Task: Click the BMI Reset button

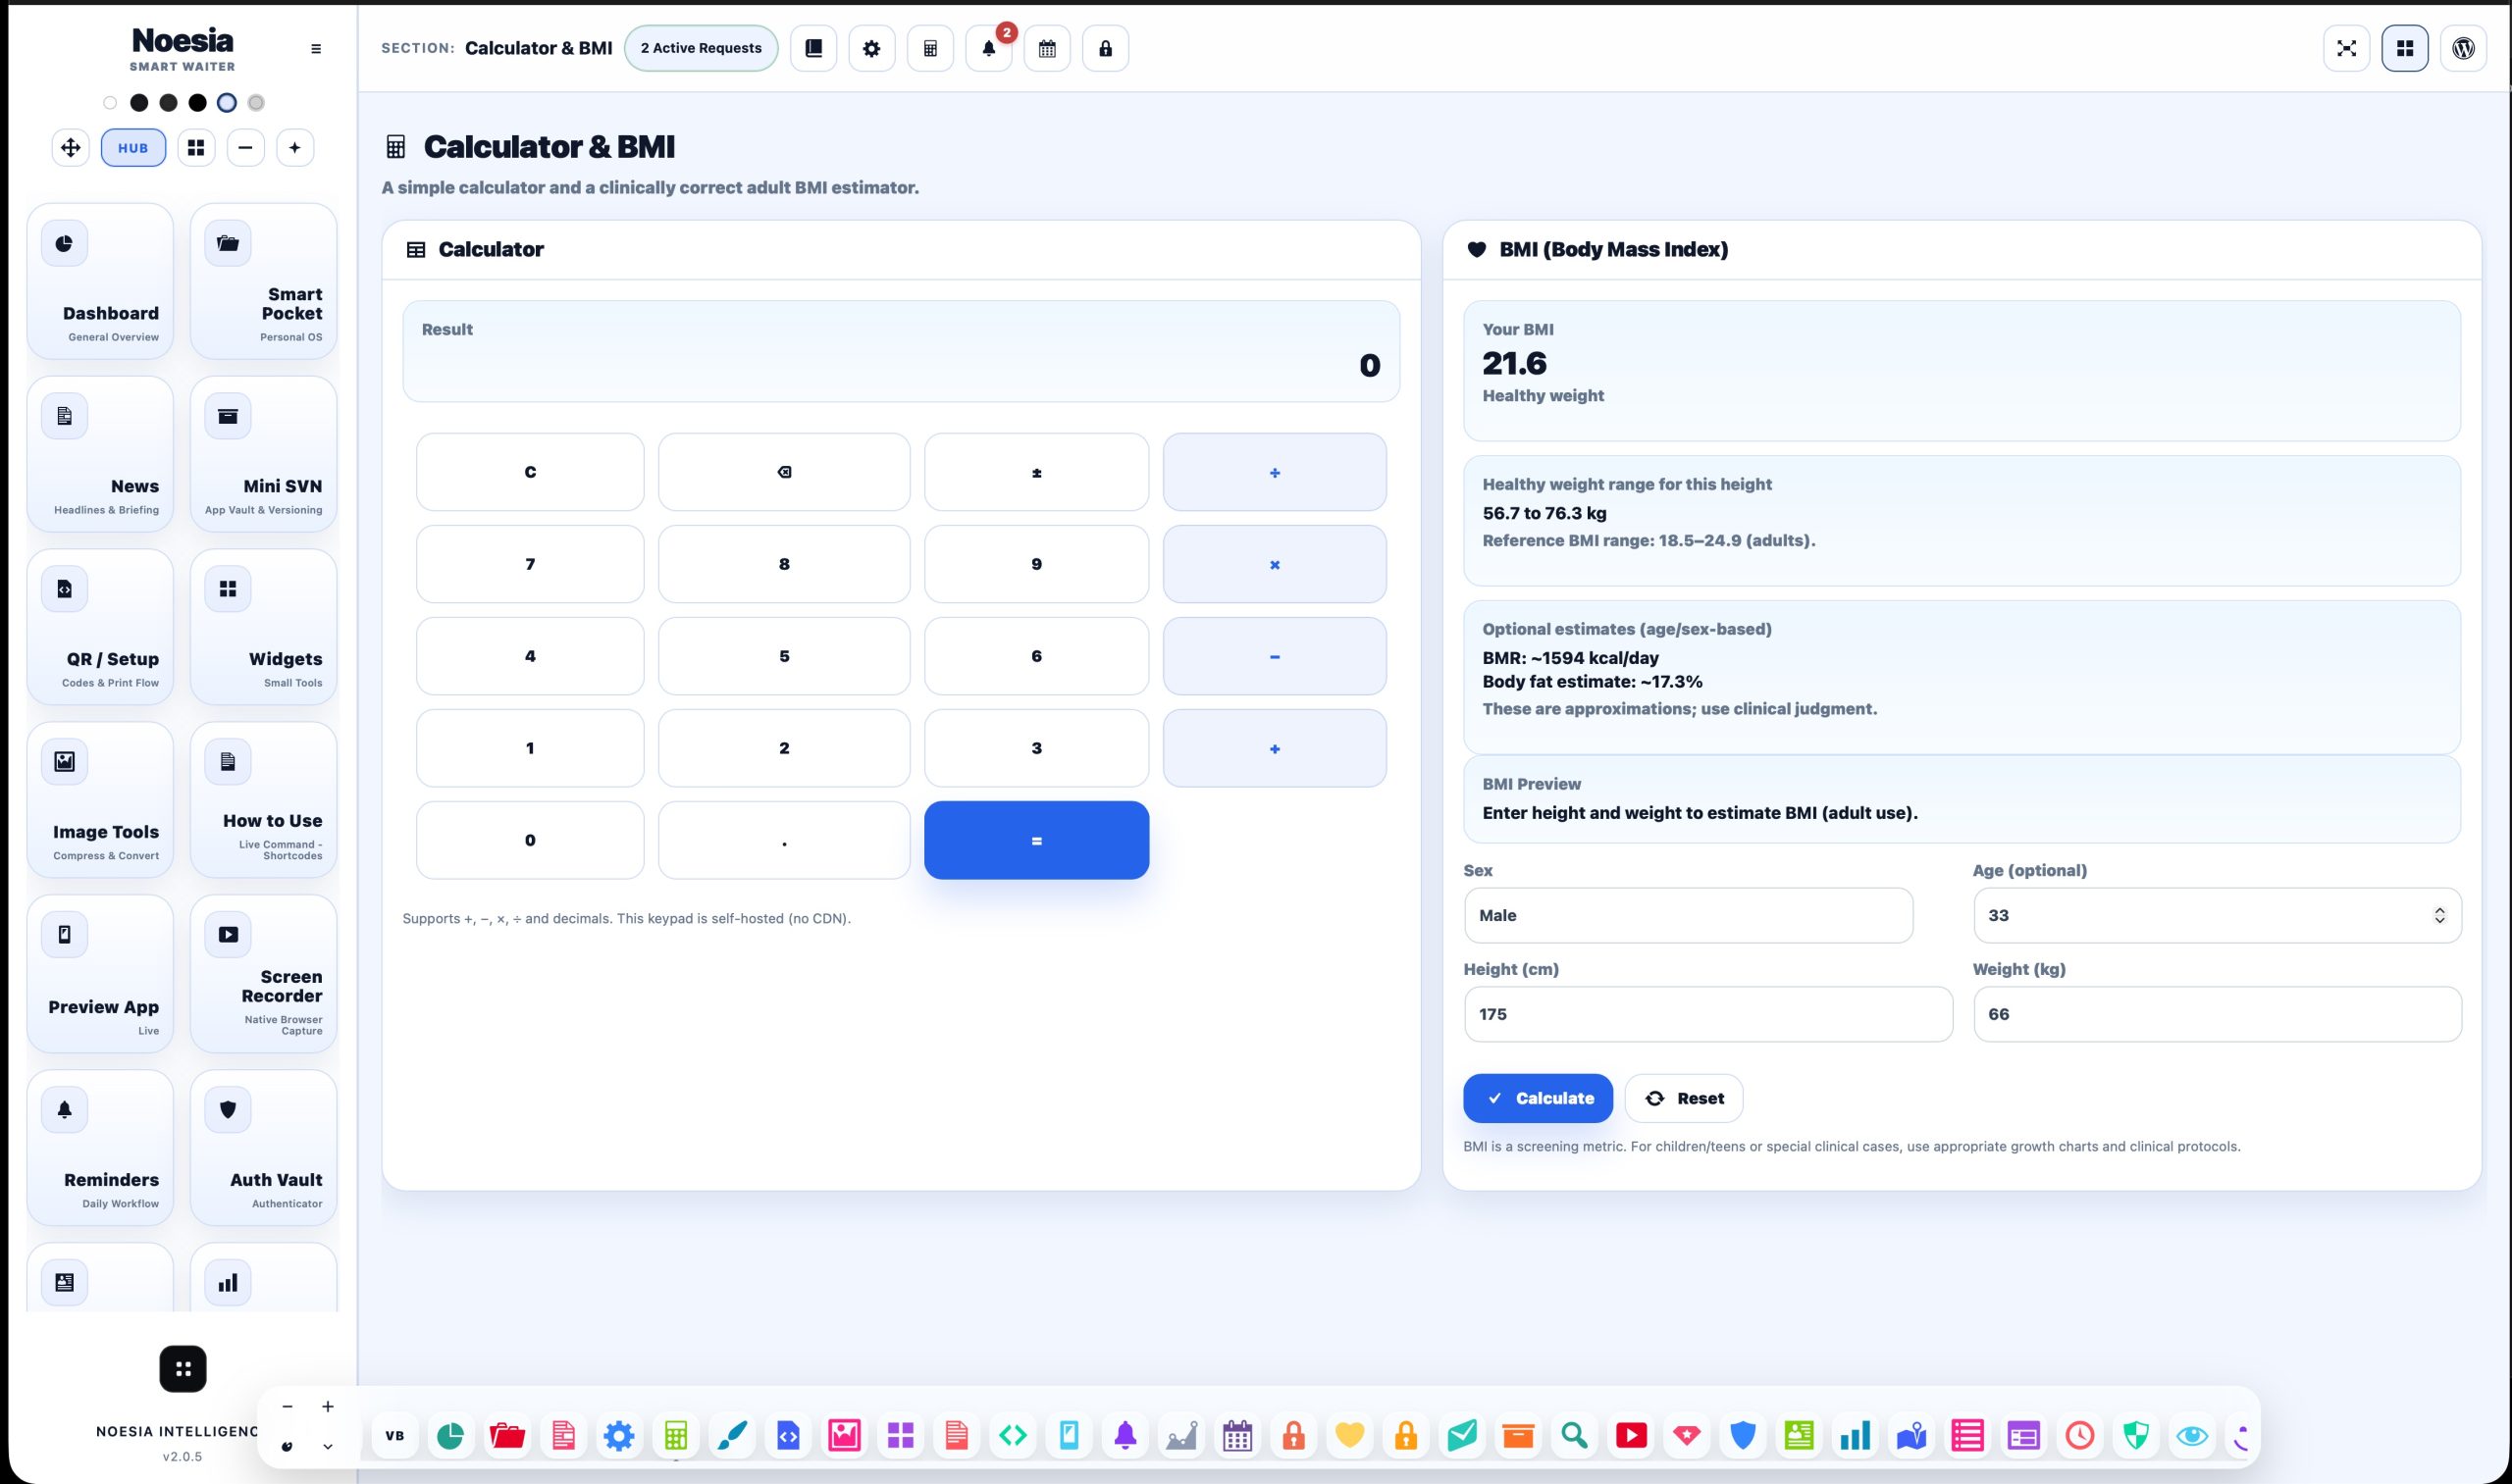Action: pyautogui.click(x=1684, y=1098)
